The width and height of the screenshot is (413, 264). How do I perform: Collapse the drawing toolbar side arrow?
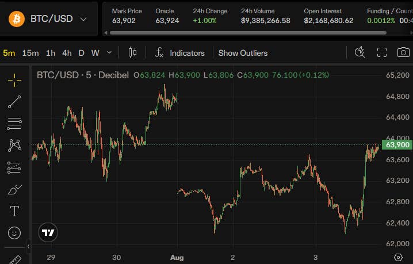pyautogui.click(x=28, y=247)
